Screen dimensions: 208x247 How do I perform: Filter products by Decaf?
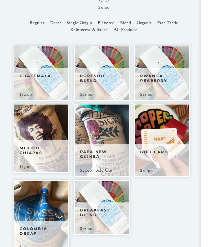(x=56, y=23)
